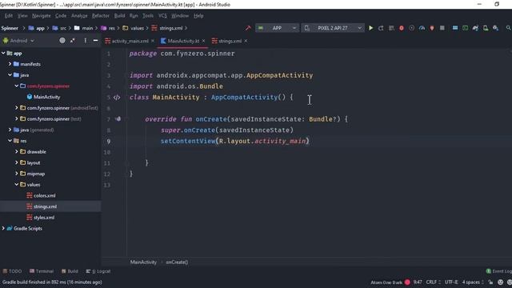Collapse the values folder
The image size is (512, 288).
coord(16,185)
